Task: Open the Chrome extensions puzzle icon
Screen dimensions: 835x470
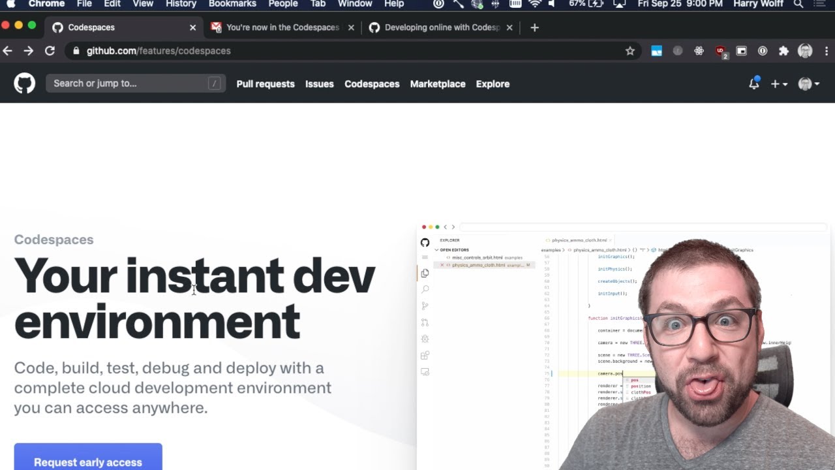Action: (783, 51)
